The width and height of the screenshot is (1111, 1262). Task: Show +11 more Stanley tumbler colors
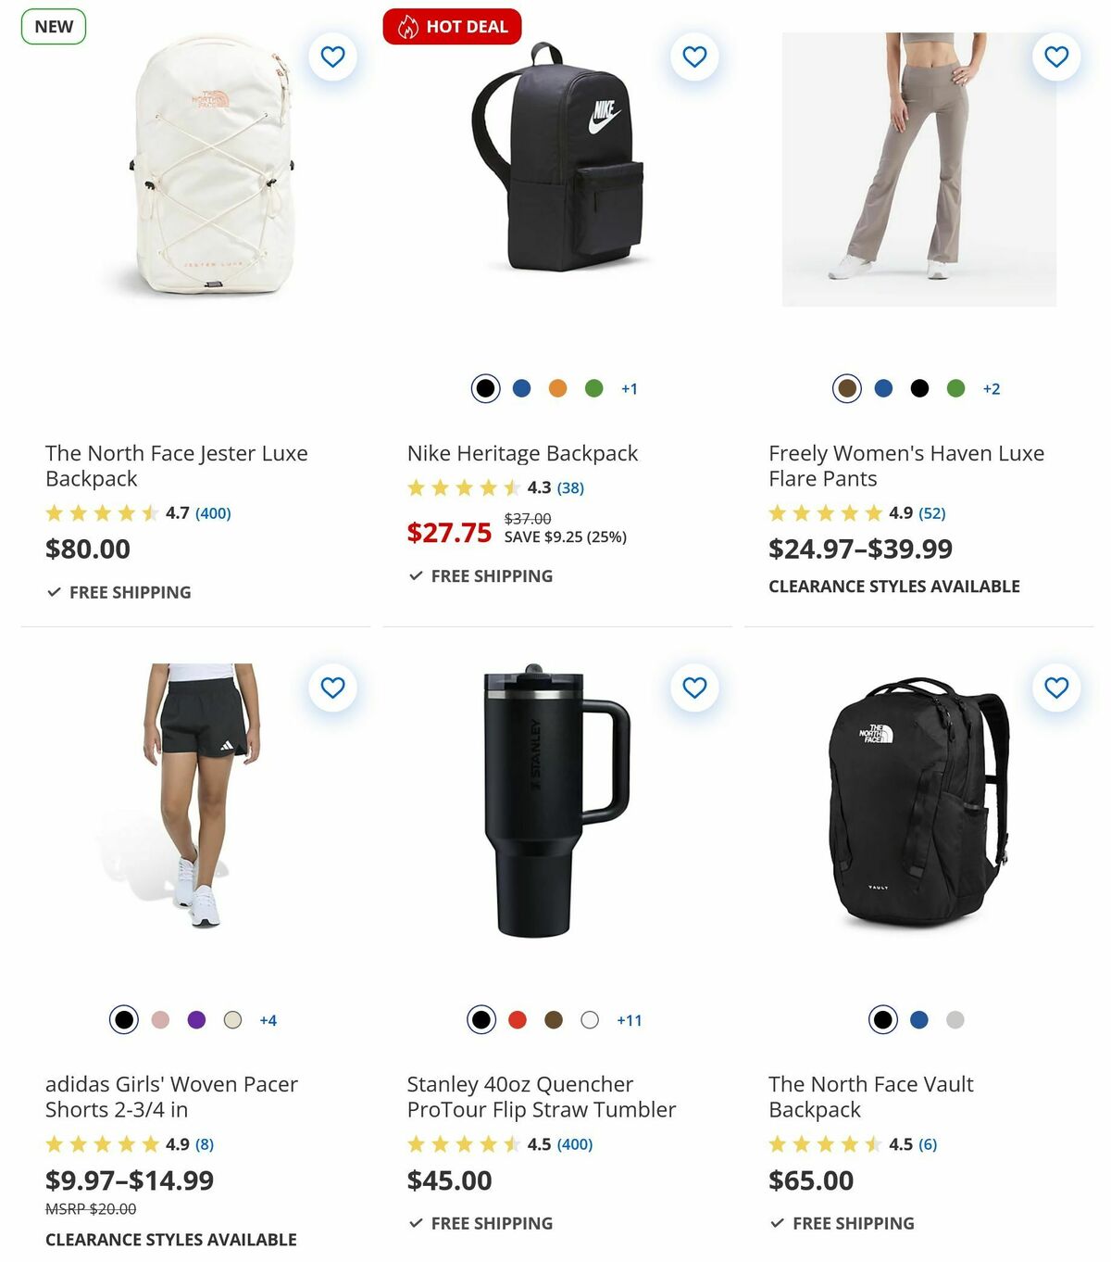(x=630, y=1020)
